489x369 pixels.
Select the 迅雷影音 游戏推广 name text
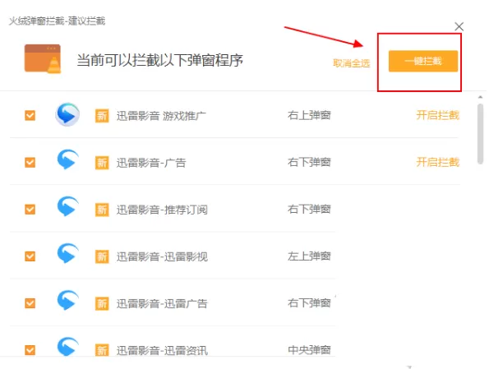click(161, 116)
